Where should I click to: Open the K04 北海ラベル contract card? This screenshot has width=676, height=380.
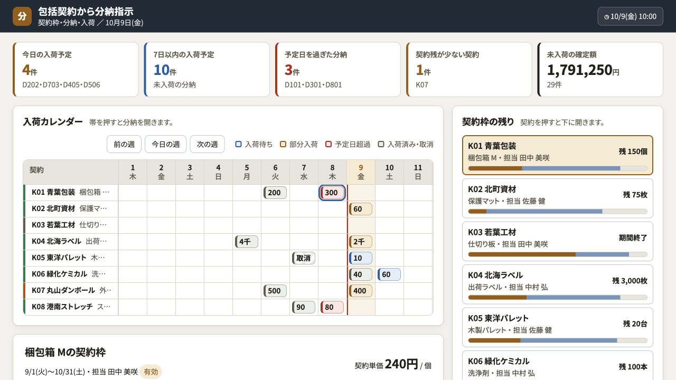point(558,284)
